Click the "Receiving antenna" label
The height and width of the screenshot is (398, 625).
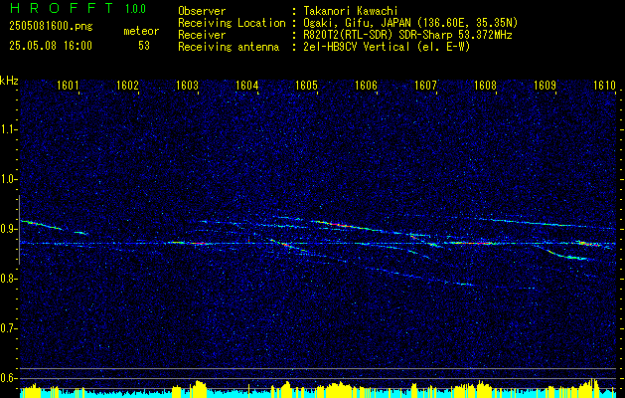[x=229, y=47]
